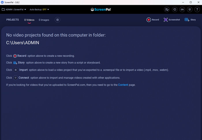Viewport: 202px width, 140px height.
Task: Open the Auto Backup OFF dropdown
Action: pyautogui.click(x=39, y=10)
